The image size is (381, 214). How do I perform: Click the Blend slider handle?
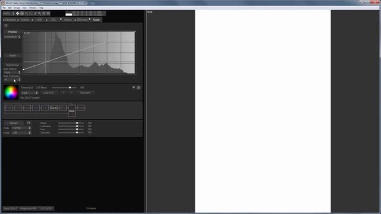click(x=77, y=123)
